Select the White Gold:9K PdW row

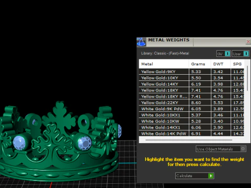(x=191, y=109)
